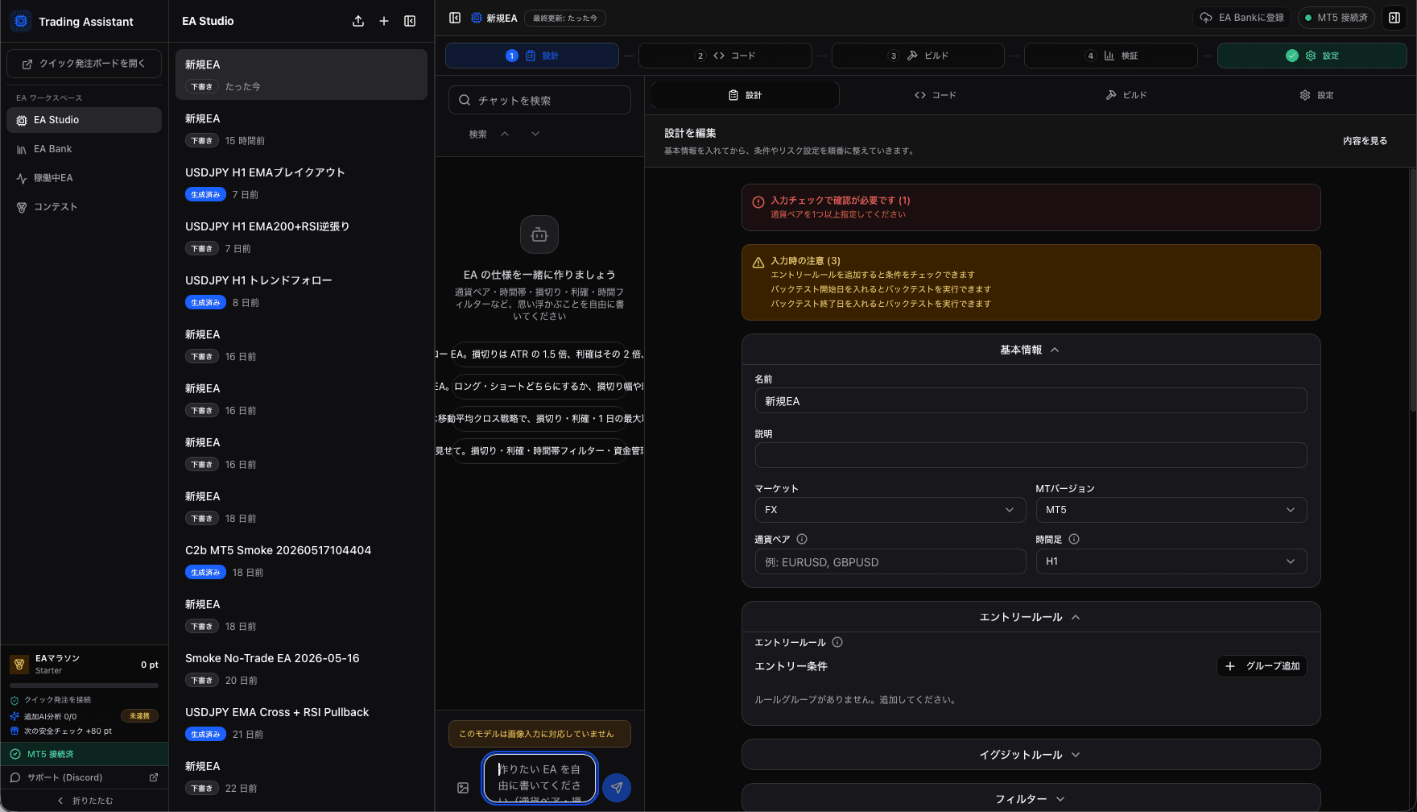Viewport: 1417px width, 812px height.
Task: Click the robot icon in chat area
Action: click(x=539, y=234)
